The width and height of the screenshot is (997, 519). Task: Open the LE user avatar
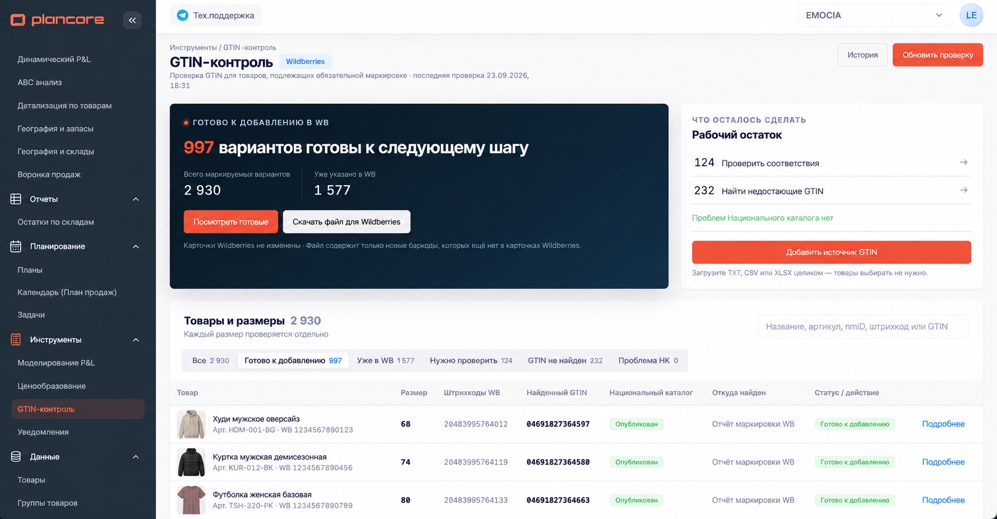coord(971,15)
